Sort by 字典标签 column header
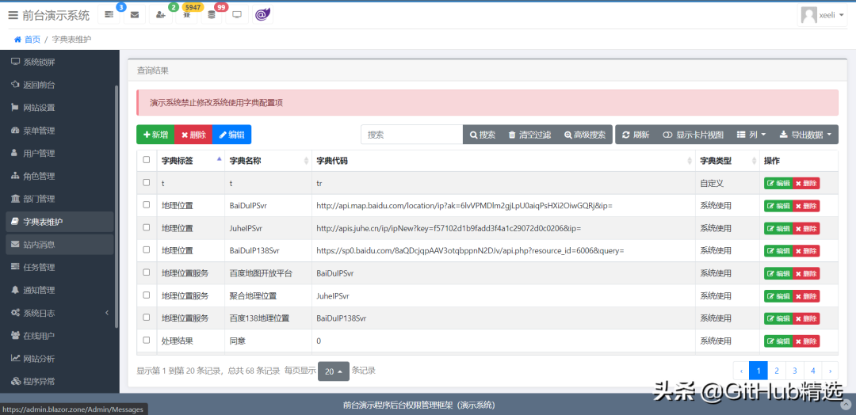This screenshot has height=415, width=856. click(190, 161)
